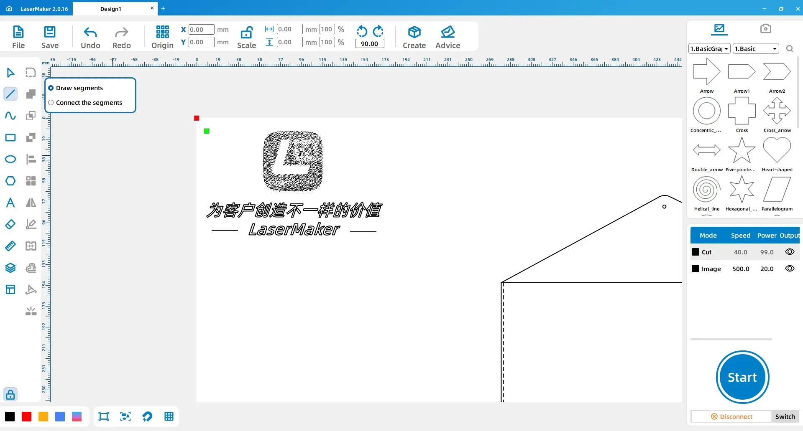Click the Mirror flip tool
Image resolution: width=803 pixels, height=431 pixels.
click(31, 203)
